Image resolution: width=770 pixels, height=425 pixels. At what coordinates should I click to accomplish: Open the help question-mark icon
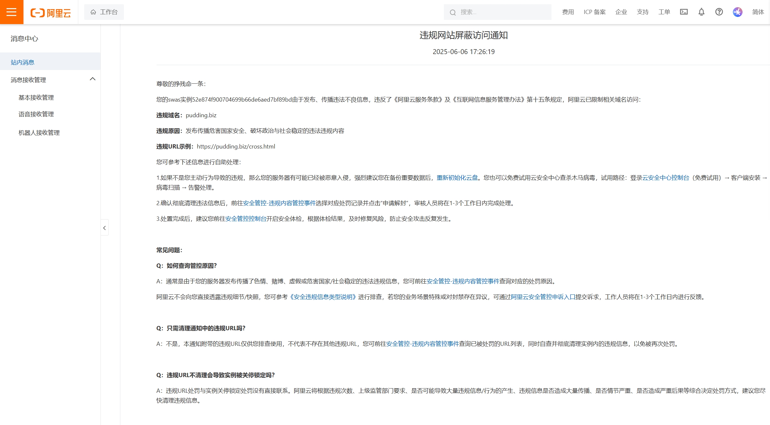point(719,12)
